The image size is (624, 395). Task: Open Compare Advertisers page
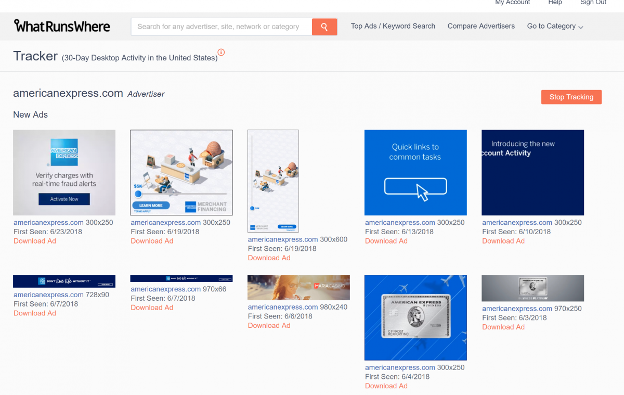pos(481,26)
